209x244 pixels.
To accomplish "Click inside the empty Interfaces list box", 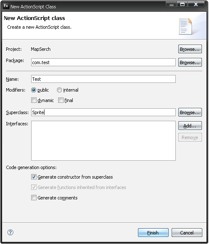I will [103, 141].
